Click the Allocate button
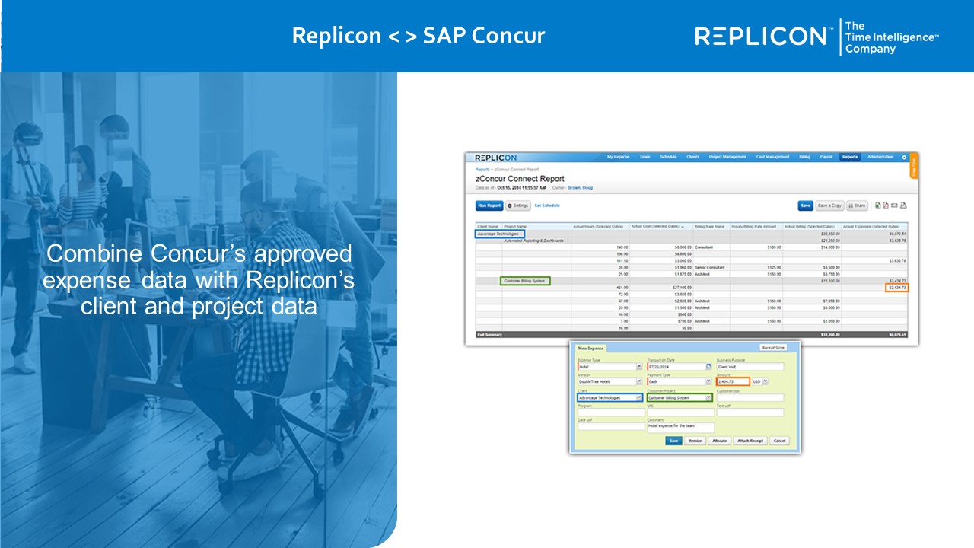This screenshot has width=974, height=548. pyautogui.click(x=719, y=441)
